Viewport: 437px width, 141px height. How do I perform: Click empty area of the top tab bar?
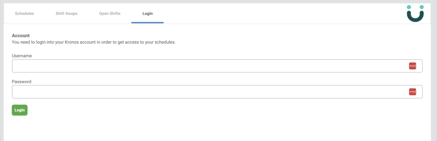coord(283,13)
